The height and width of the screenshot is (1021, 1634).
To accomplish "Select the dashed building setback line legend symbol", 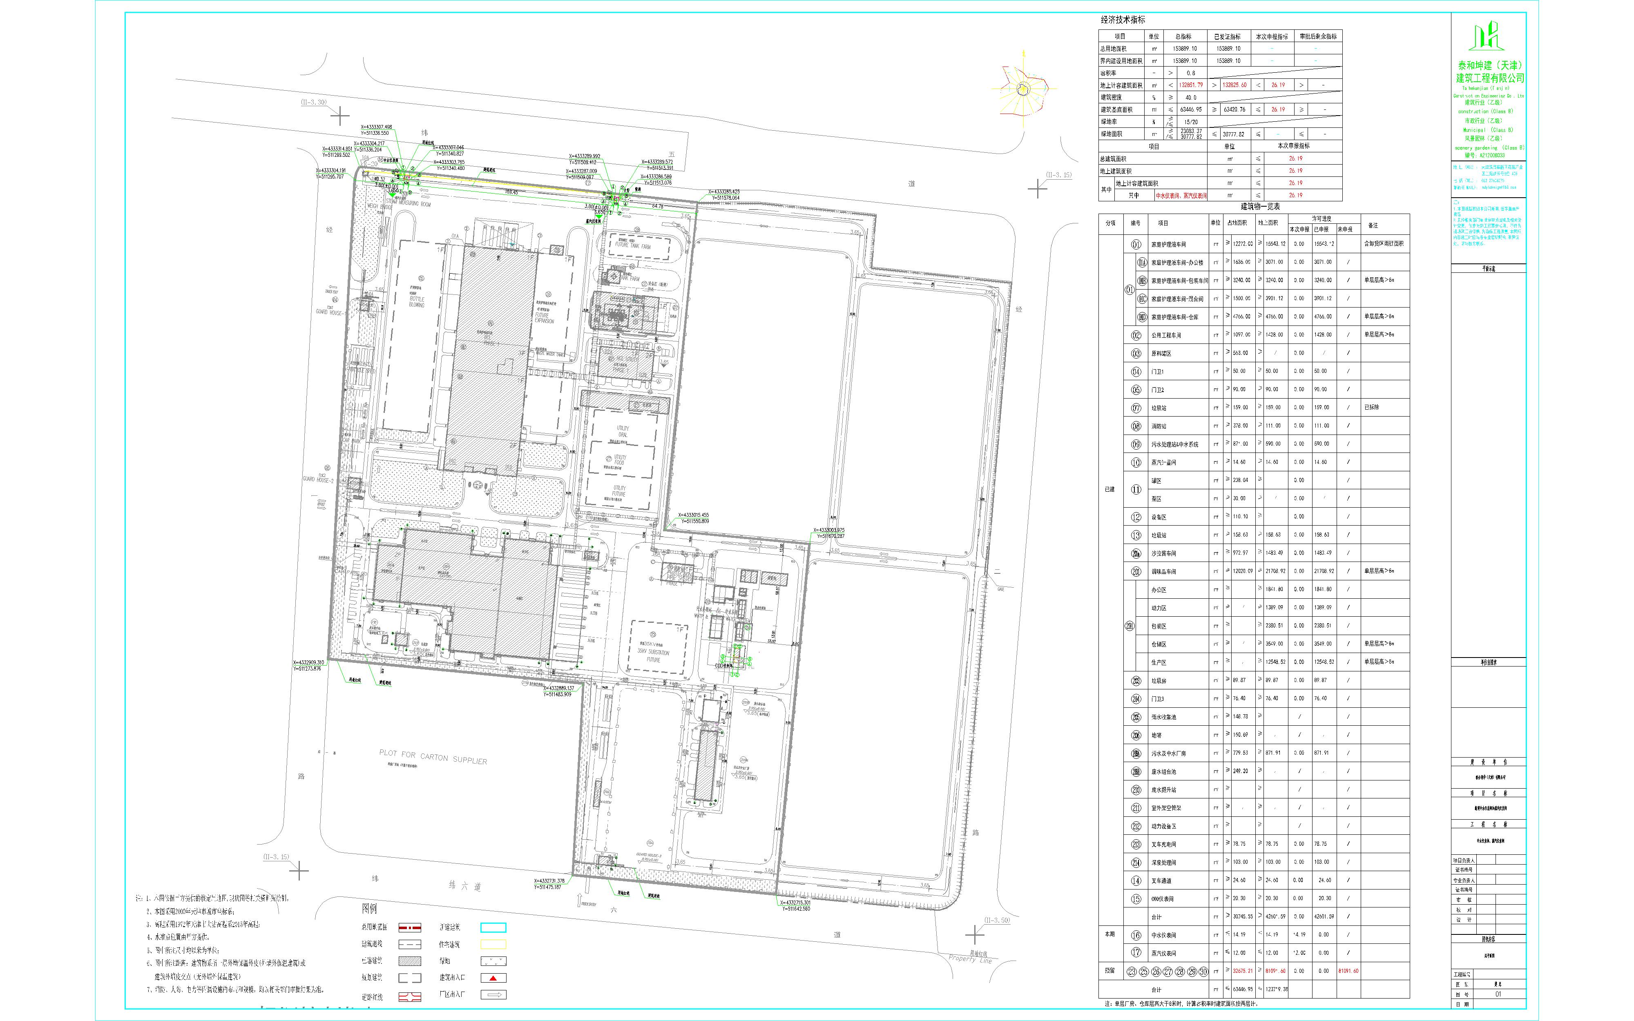I will tap(409, 944).
